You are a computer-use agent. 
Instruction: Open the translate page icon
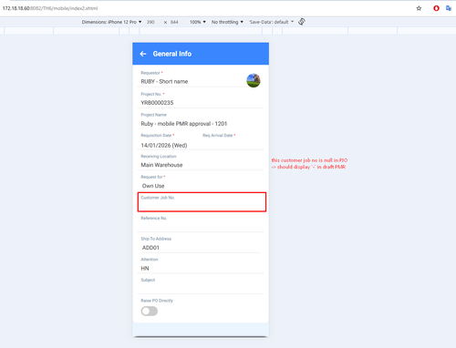point(449,8)
